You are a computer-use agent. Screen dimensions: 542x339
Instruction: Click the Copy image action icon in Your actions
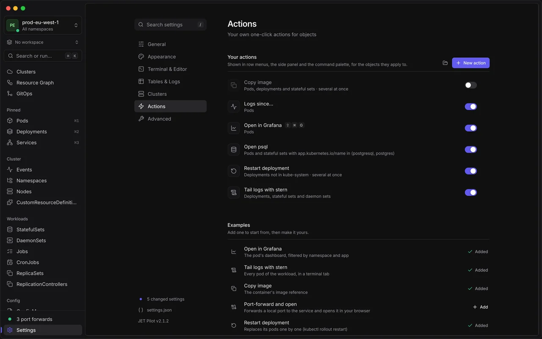coord(234,85)
